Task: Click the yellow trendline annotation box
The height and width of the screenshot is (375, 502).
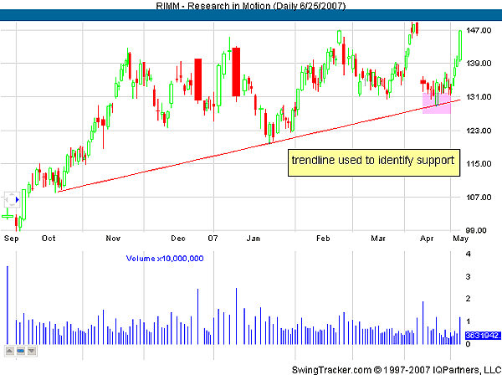Action: [x=374, y=162]
